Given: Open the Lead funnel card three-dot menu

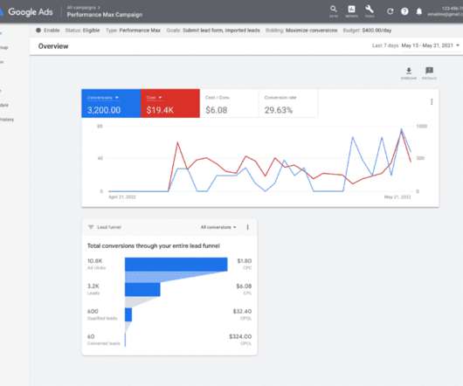Looking at the screenshot, I should (x=247, y=227).
